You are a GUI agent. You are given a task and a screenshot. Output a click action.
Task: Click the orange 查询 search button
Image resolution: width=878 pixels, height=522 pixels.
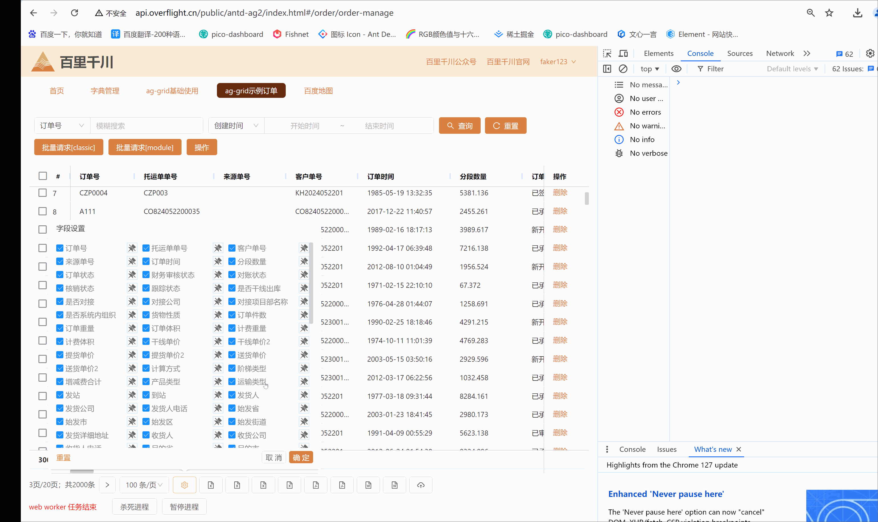[460, 126]
